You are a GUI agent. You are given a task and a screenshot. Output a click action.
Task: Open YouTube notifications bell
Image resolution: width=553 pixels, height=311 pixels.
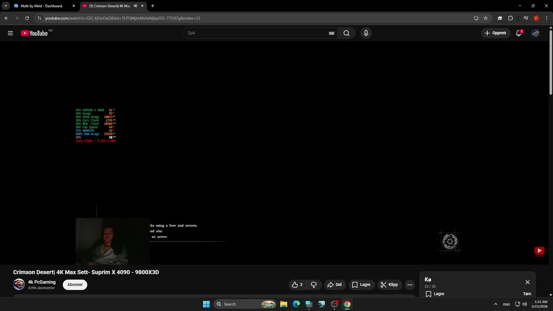coord(519,33)
